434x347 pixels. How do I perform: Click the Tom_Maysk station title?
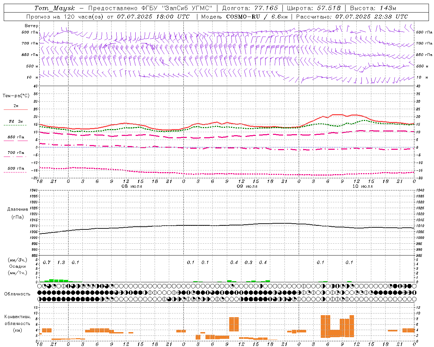click(x=54, y=8)
